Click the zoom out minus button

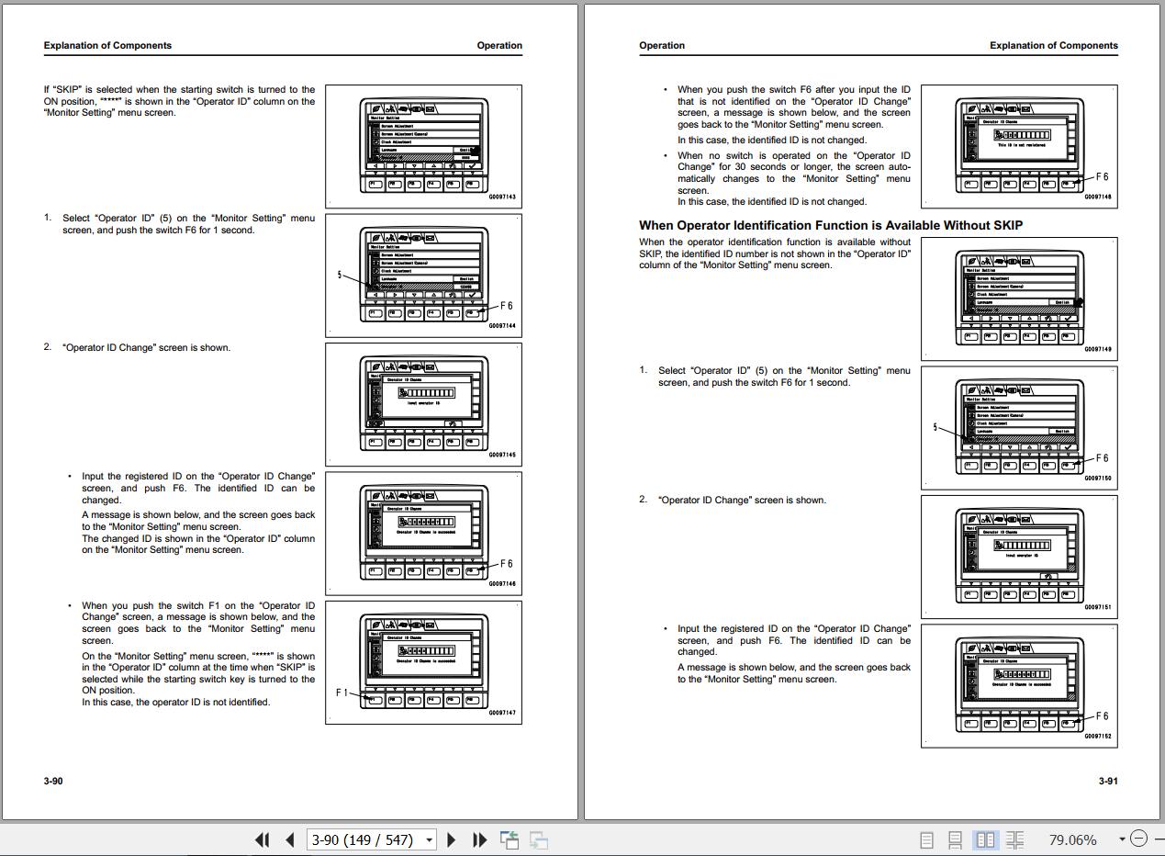tap(1138, 839)
